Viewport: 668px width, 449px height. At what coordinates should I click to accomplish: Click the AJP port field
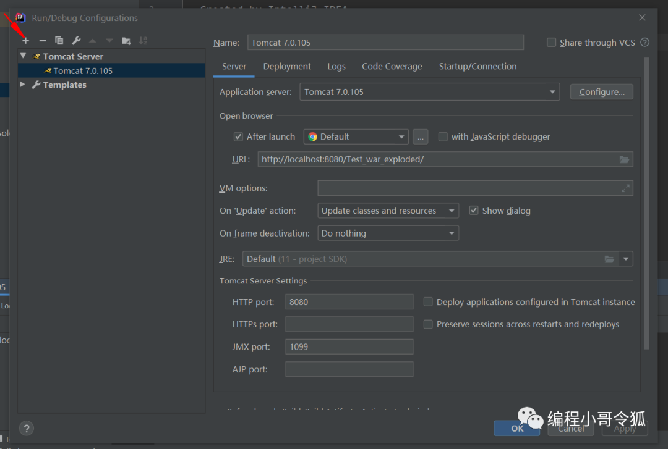[x=349, y=369]
